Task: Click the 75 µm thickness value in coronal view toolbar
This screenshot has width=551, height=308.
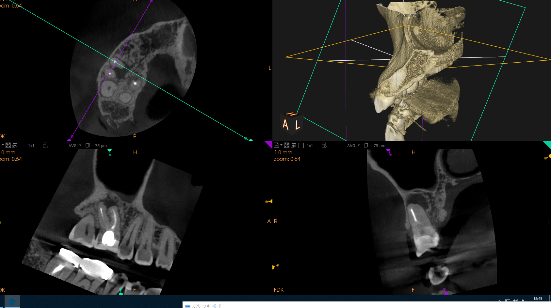Action: 379,146
